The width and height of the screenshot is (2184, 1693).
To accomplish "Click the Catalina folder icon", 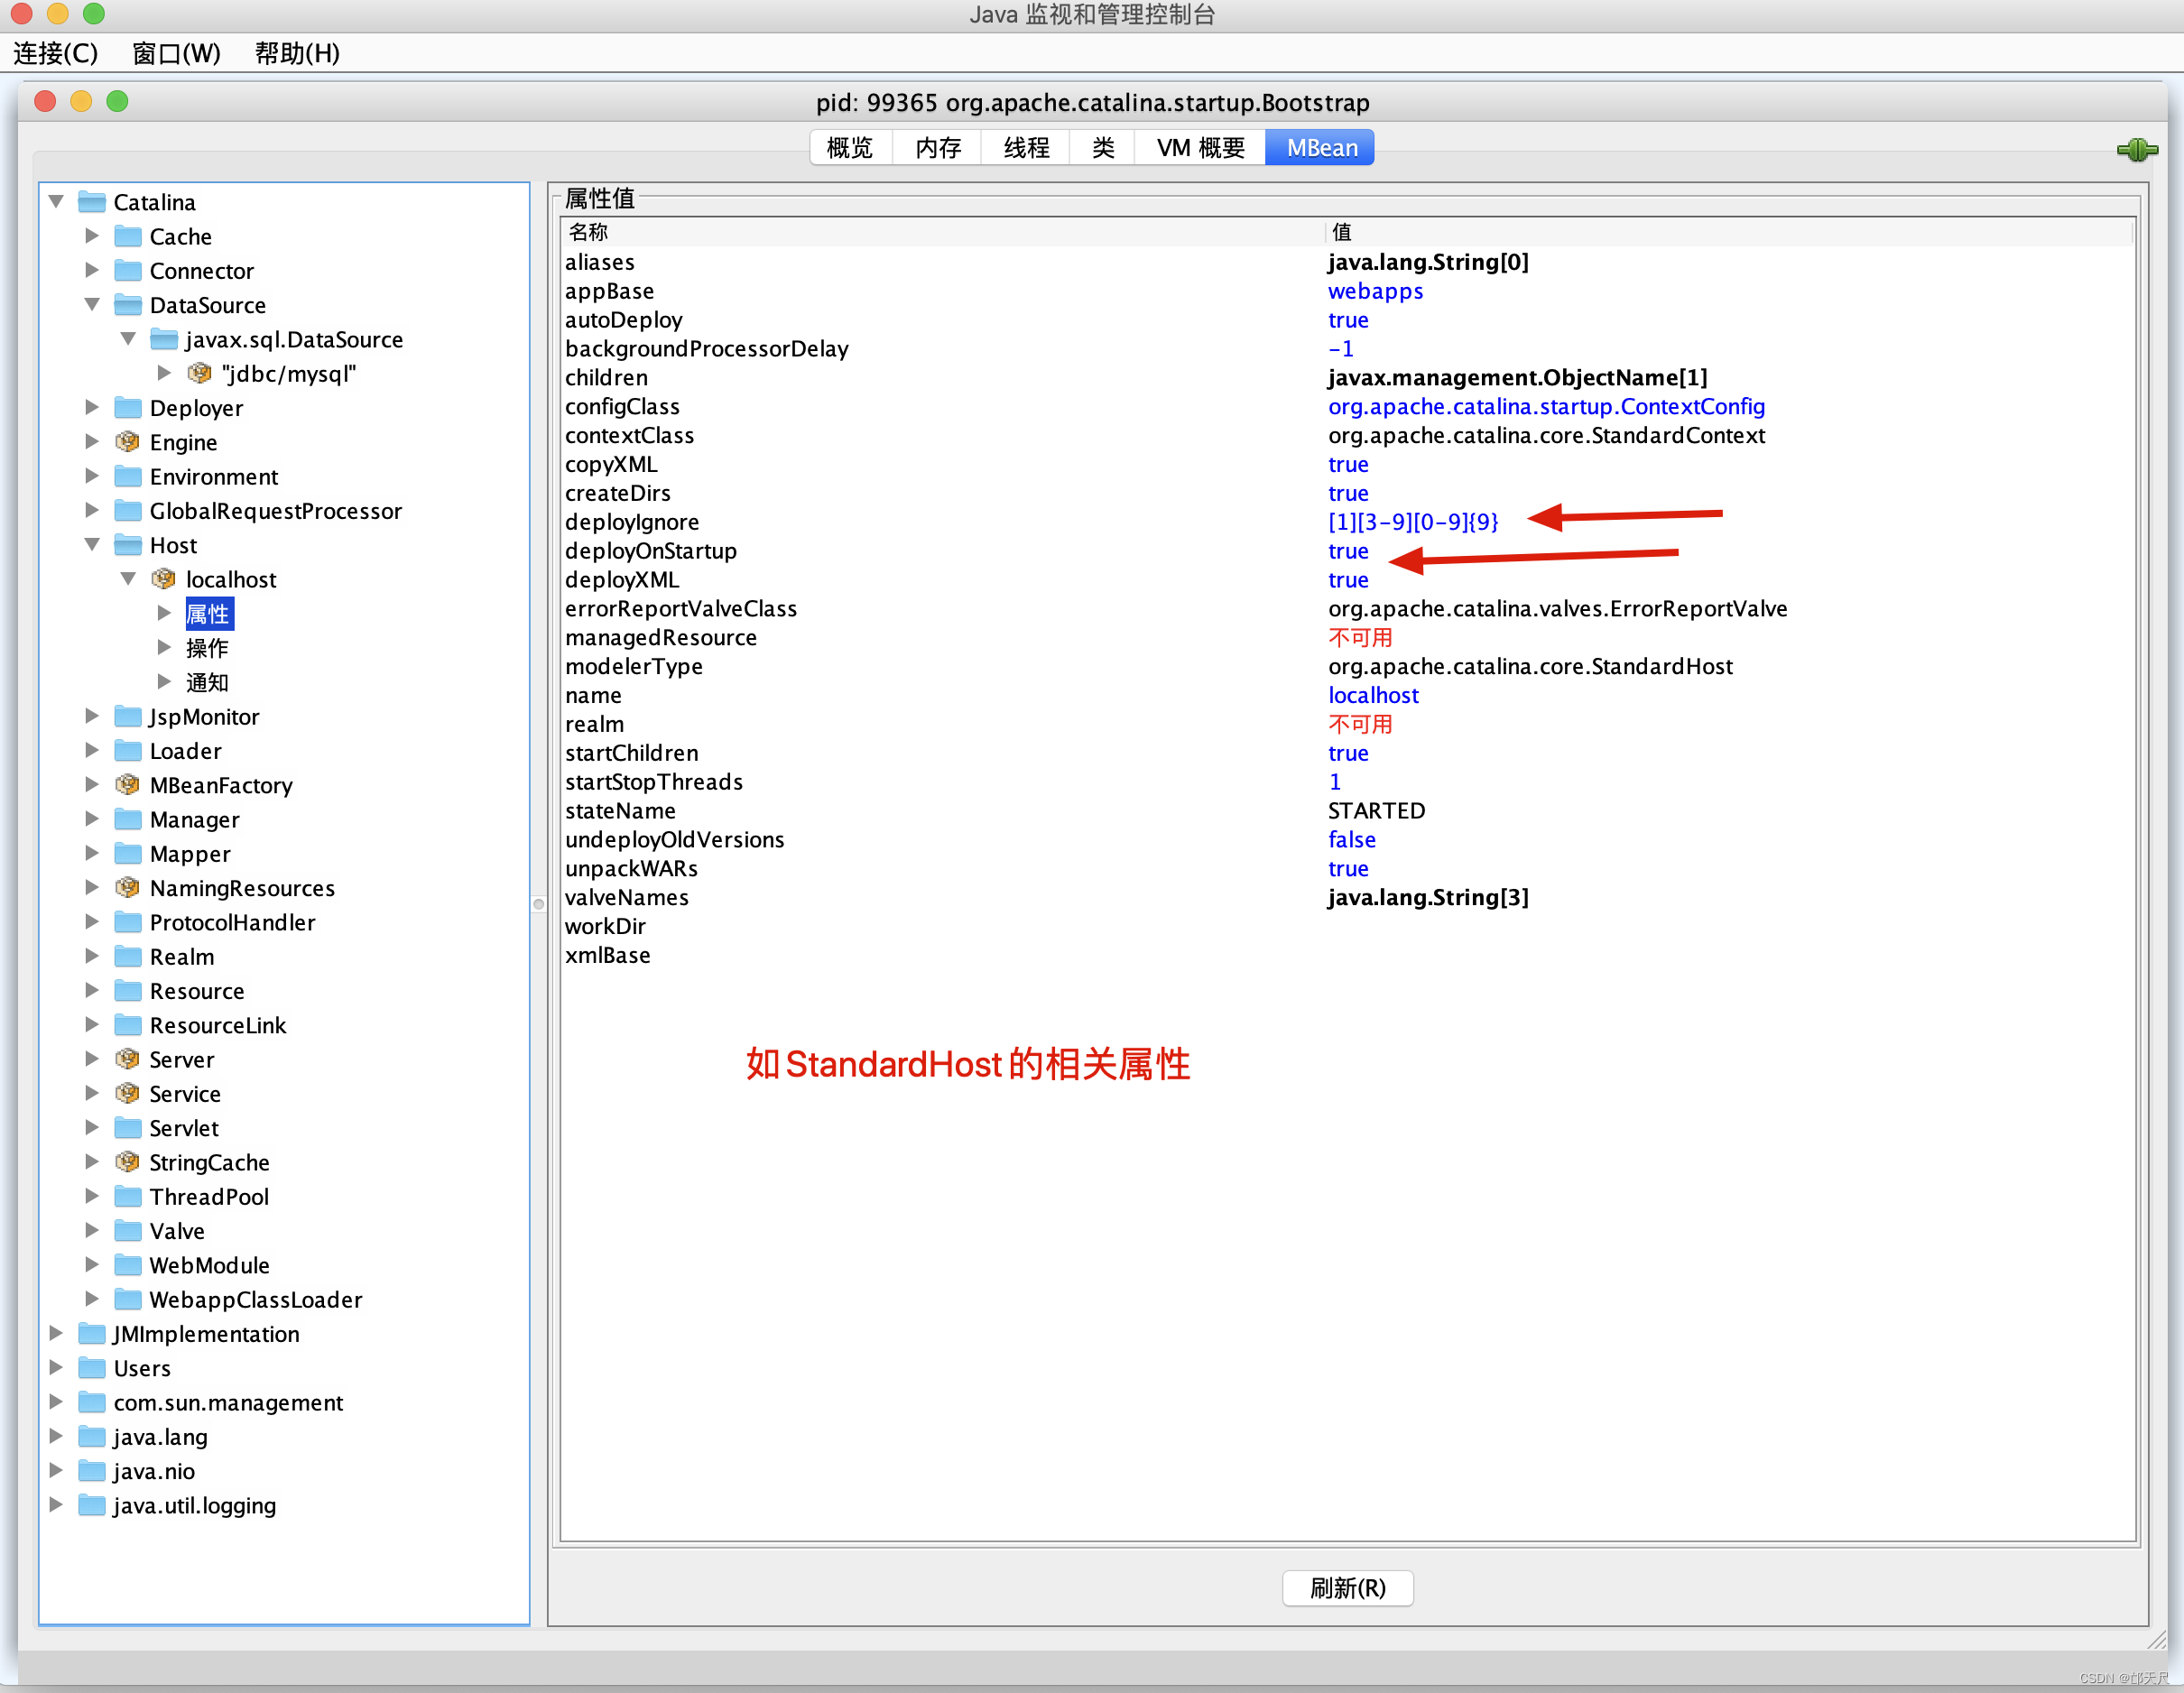I will click(92, 202).
